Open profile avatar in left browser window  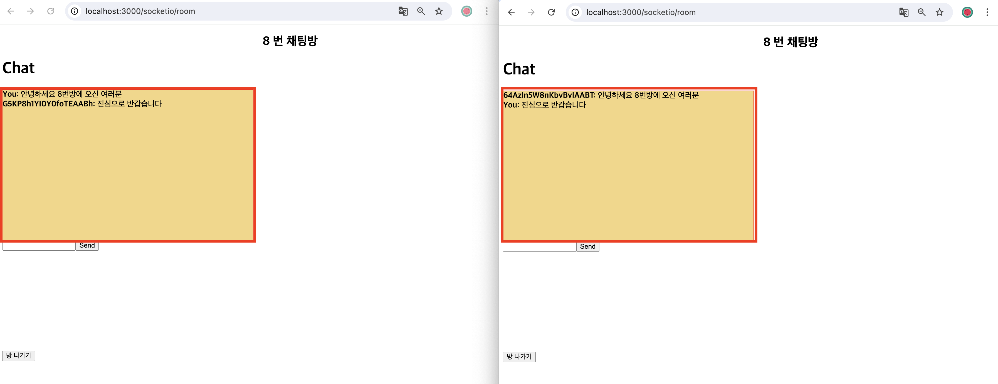pyautogui.click(x=466, y=11)
